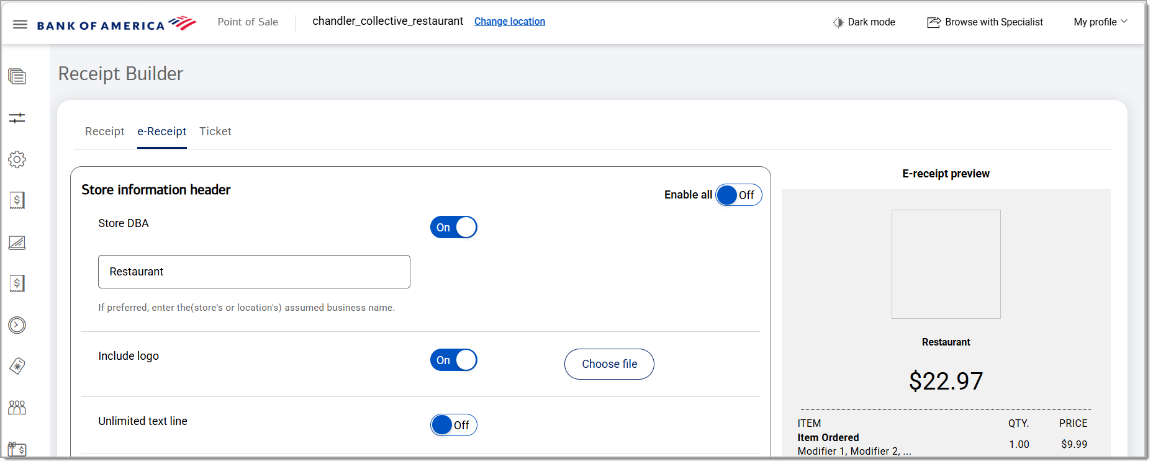Open the dollar receipt icon above the clock
Image resolution: width=1153 pixels, height=464 pixels.
[x=17, y=283]
